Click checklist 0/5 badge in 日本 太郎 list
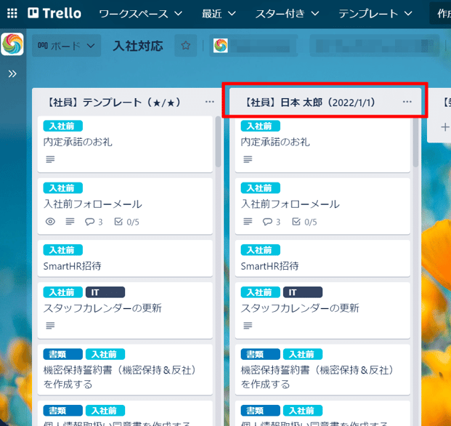Screen dimensions: 451x426 [x=305, y=222]
